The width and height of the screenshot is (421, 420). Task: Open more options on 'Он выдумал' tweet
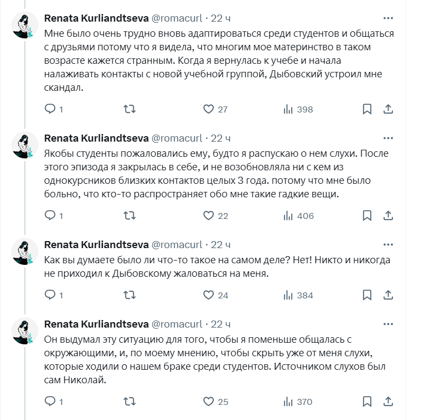coord(388,324)
